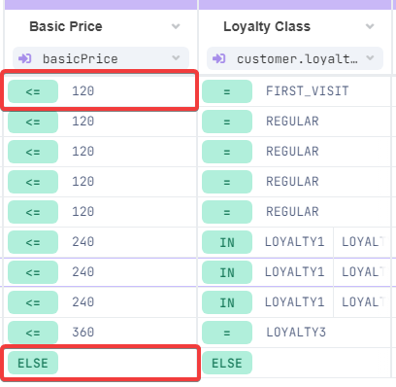Image resolution: width=396 pixels, height=387 pixels.
Task: Click the first 240 price value
Action: point(83,242)
